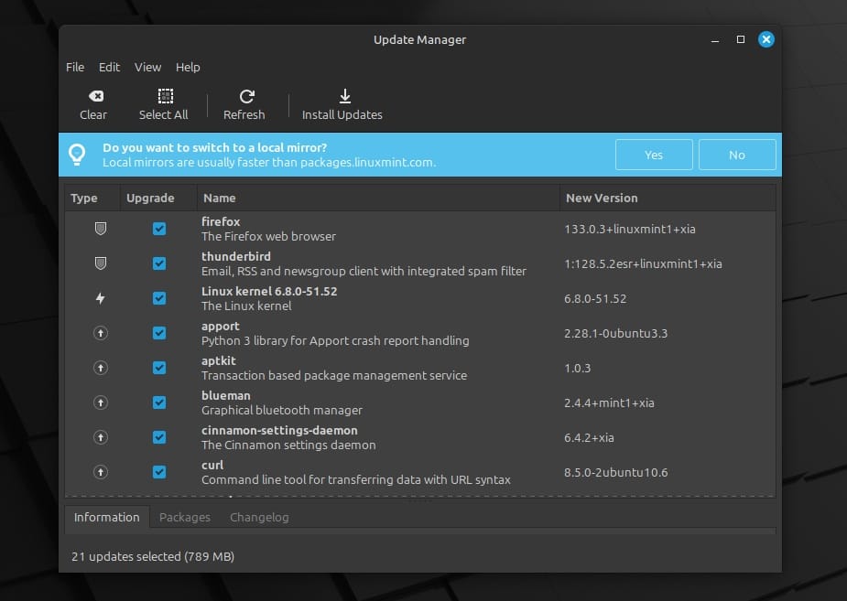Uncheck the firefox update checkbox
The image size is (847, 601).
(159, 229)
